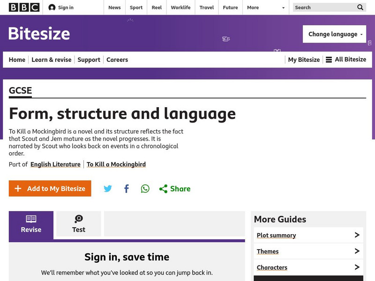Open the Share options
Image resolution: width=375 pixels, height=281 pixels.
(175, 189)
